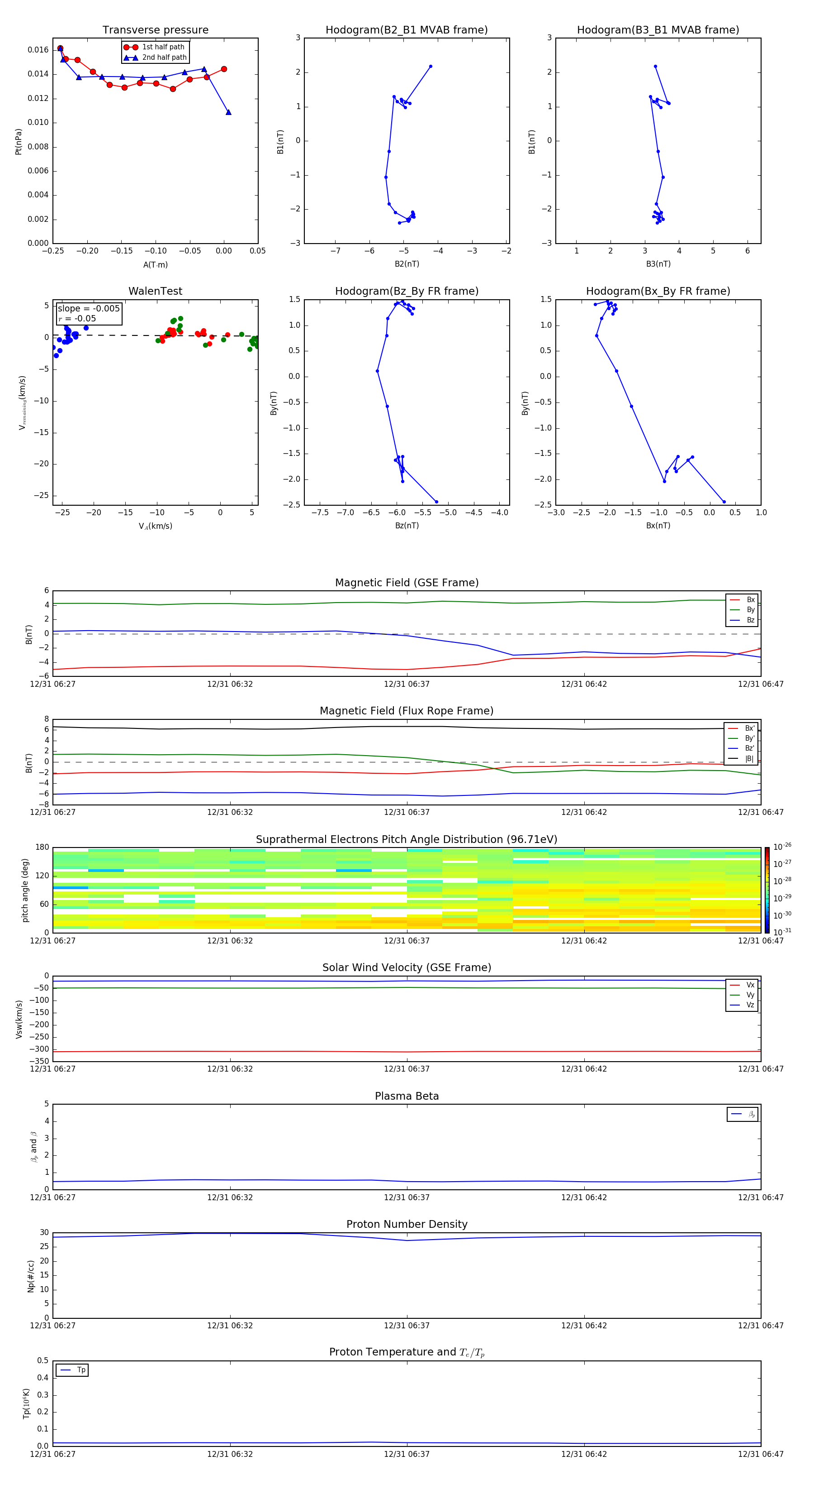Click the 'Bz' legend entry in GSE plot
Image resolution: width=814 pixels, height=1494 pixels.
[742, 620]
